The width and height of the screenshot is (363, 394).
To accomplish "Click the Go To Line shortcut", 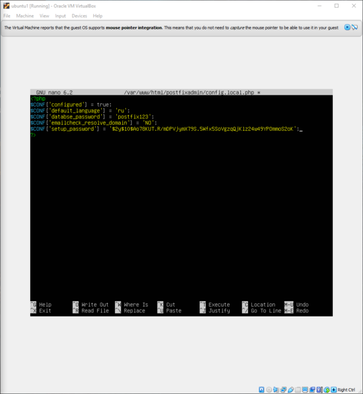I will (x=262, y=310).
